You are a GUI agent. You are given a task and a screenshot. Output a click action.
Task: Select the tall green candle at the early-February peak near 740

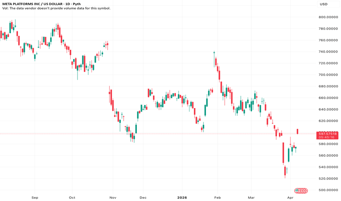pyautogui.click(x=214, y=59)
